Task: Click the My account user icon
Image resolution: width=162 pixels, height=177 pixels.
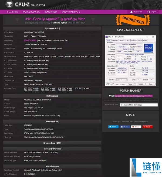Action: click(131, 12)
